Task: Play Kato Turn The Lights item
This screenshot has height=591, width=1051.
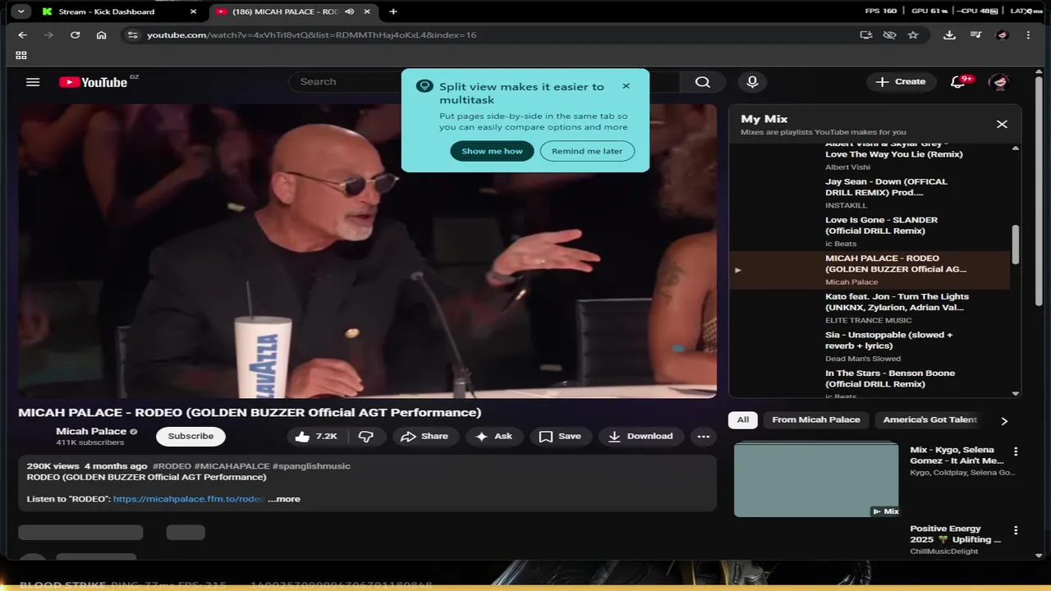Action: tap(870, 309)
